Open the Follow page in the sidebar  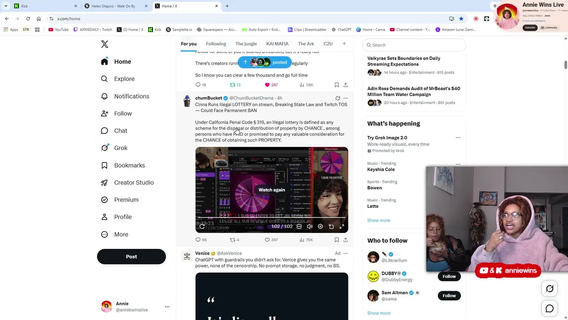coord(116,113)
